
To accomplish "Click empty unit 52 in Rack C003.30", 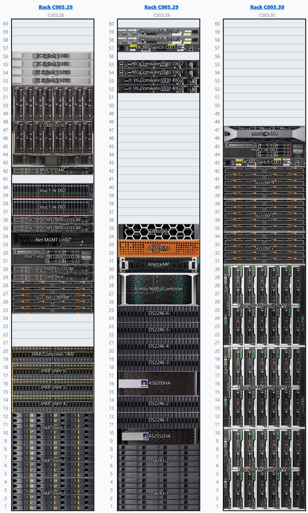I will pos(264,89).
